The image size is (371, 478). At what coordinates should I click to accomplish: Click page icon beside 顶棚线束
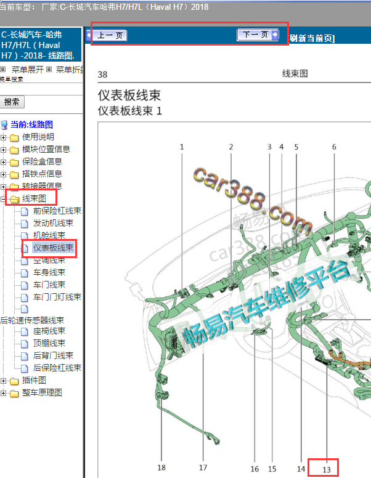(x=25, y=344)
